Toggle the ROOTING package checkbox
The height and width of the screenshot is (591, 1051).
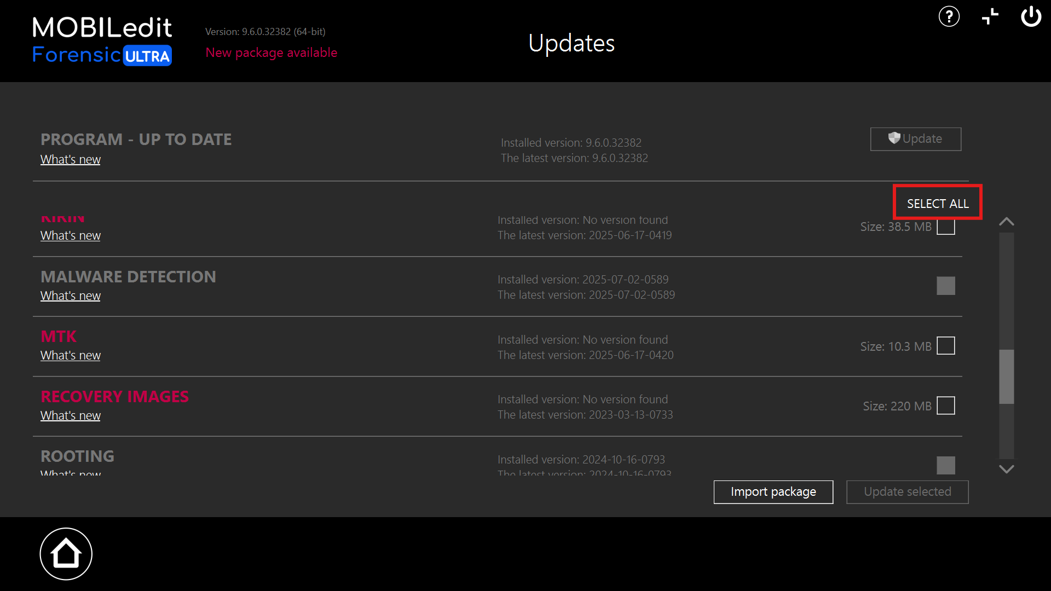click(x=946, y=465)
